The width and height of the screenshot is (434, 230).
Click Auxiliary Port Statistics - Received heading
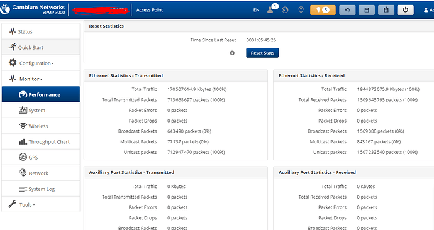click(x=317, y=172)
